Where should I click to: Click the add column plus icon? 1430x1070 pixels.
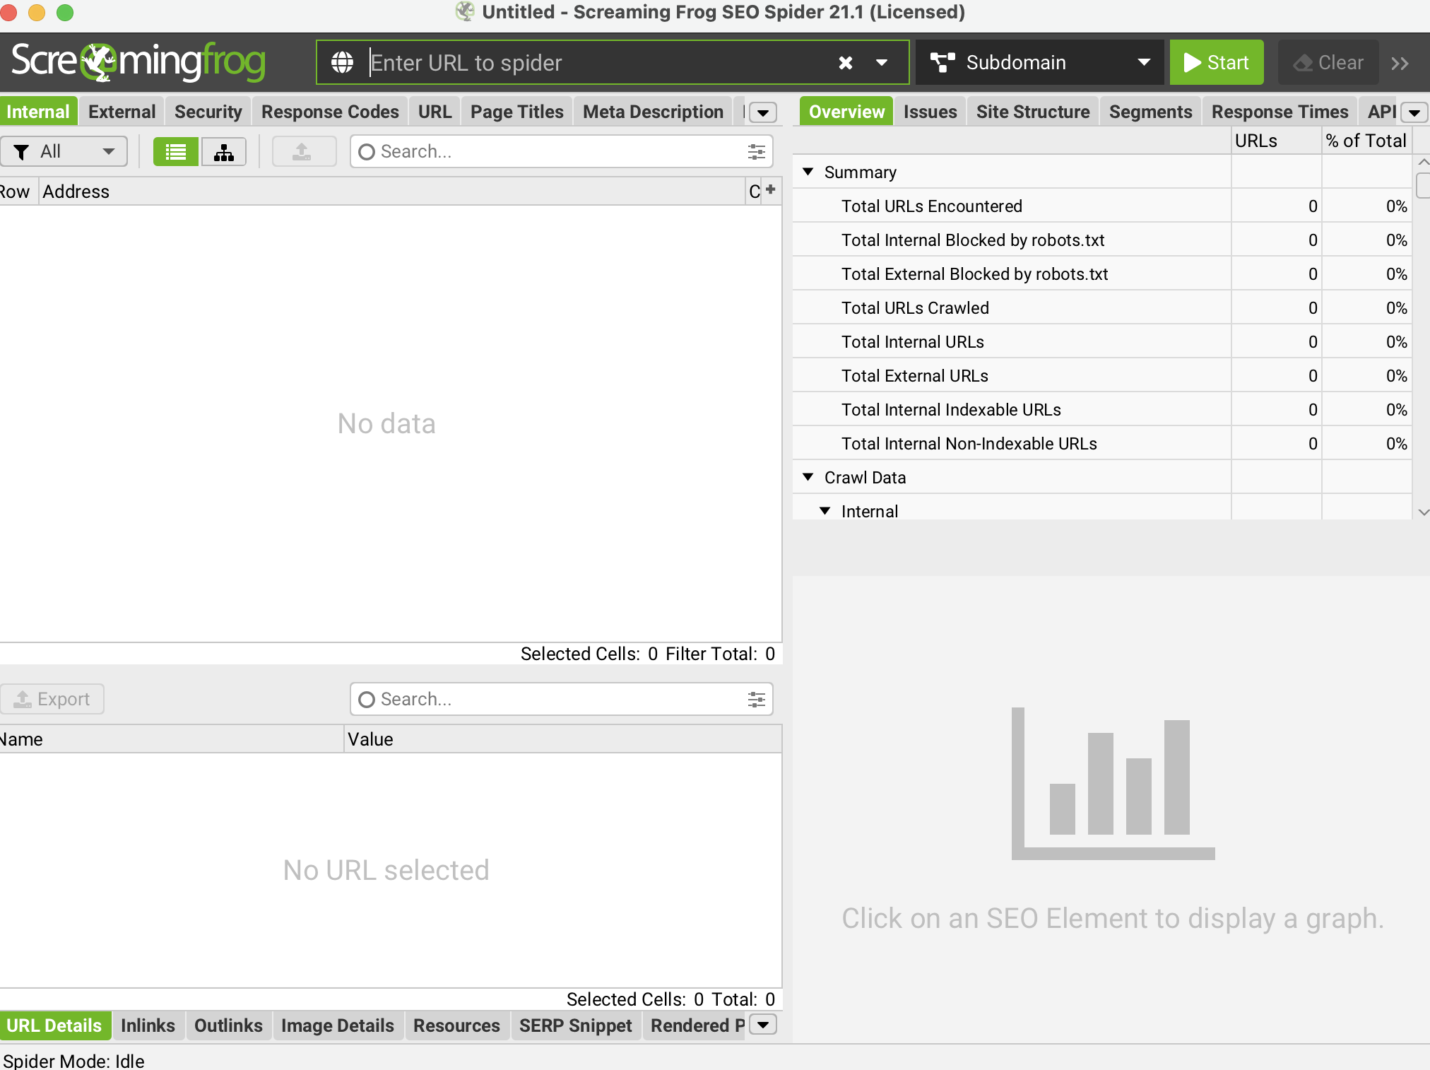(771, 189)
